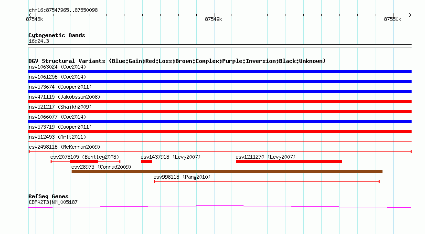425x234 pixels.
Task: Click the 87550k ruler label
Action: point(393,19)
